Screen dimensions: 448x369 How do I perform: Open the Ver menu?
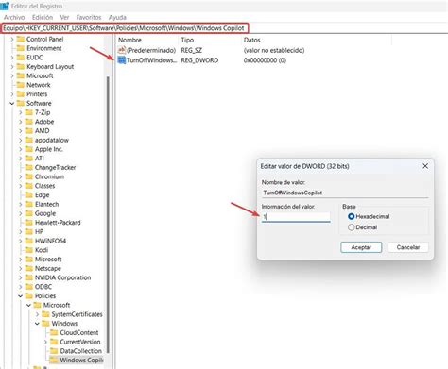tap(64, 17)
